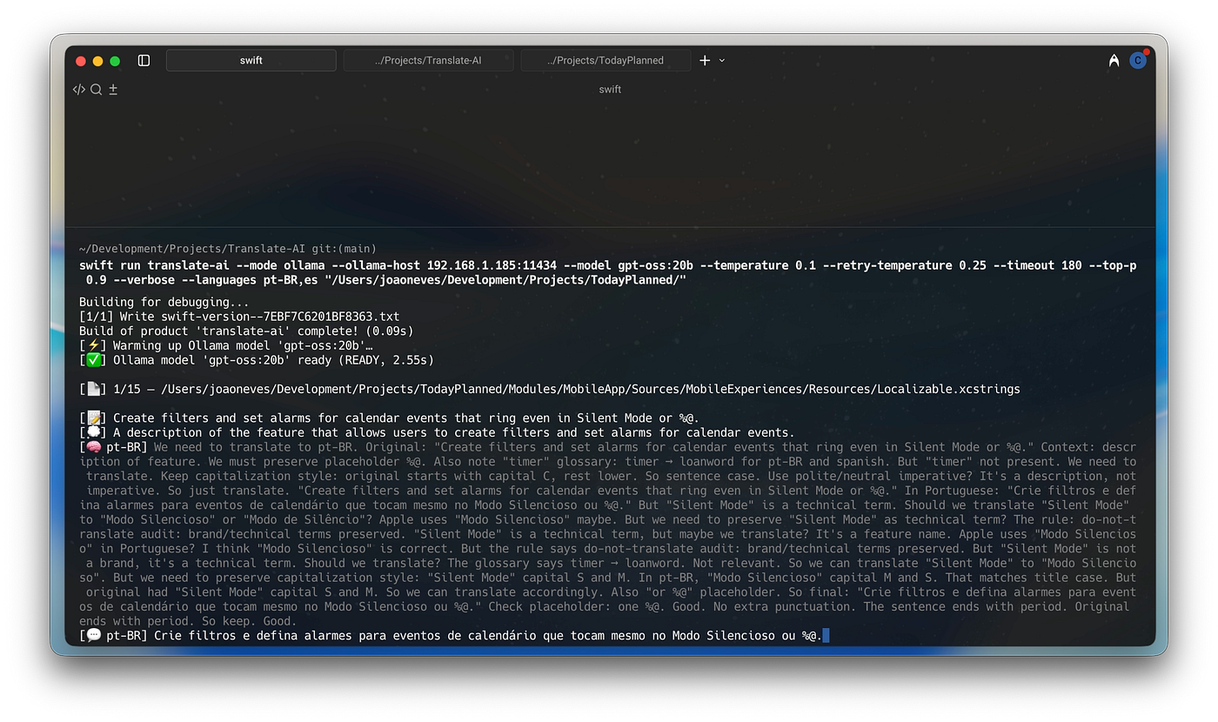
Task: Click final 'Crie filtros e defina alarmes' output line
Action: [x=450, y=636]
